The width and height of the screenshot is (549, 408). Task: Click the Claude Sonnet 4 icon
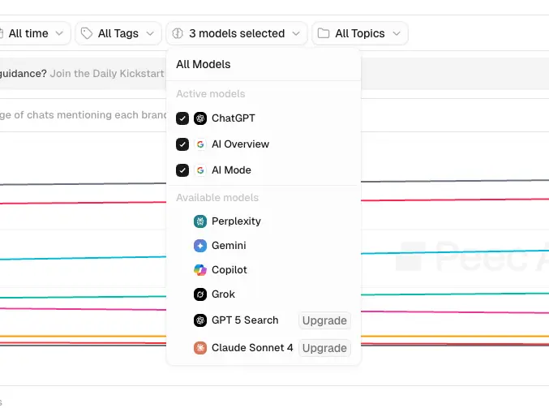point(200,348)
